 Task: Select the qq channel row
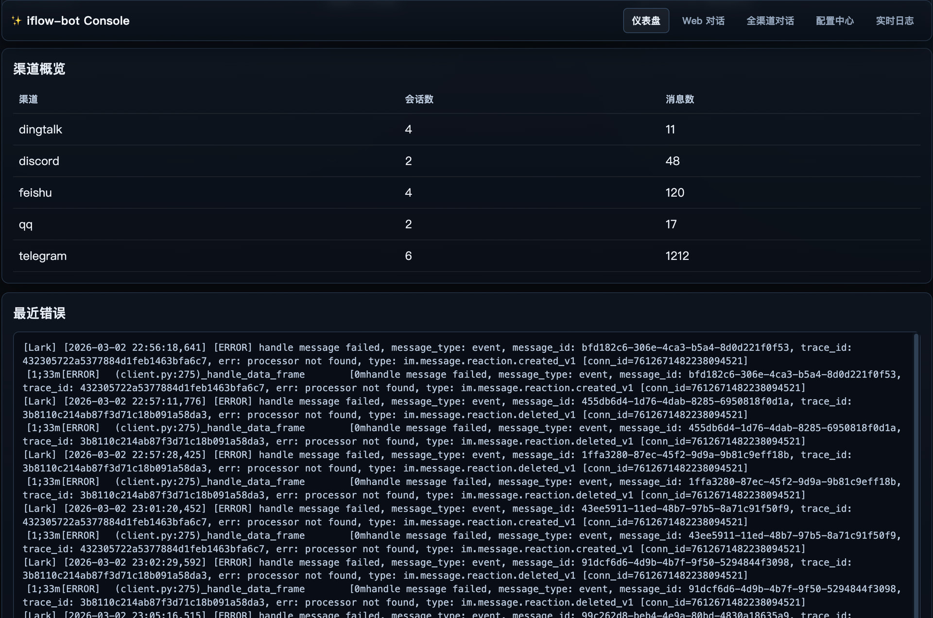coord(26,224)
